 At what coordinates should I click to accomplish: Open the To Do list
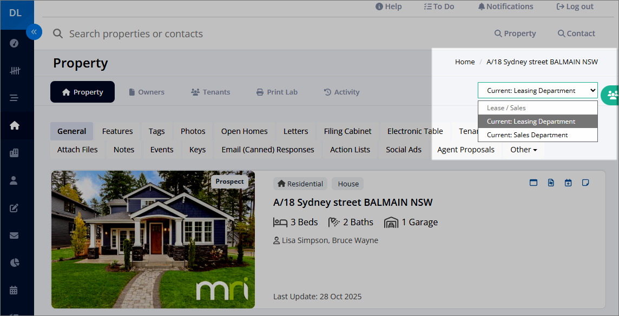[439, 6]
